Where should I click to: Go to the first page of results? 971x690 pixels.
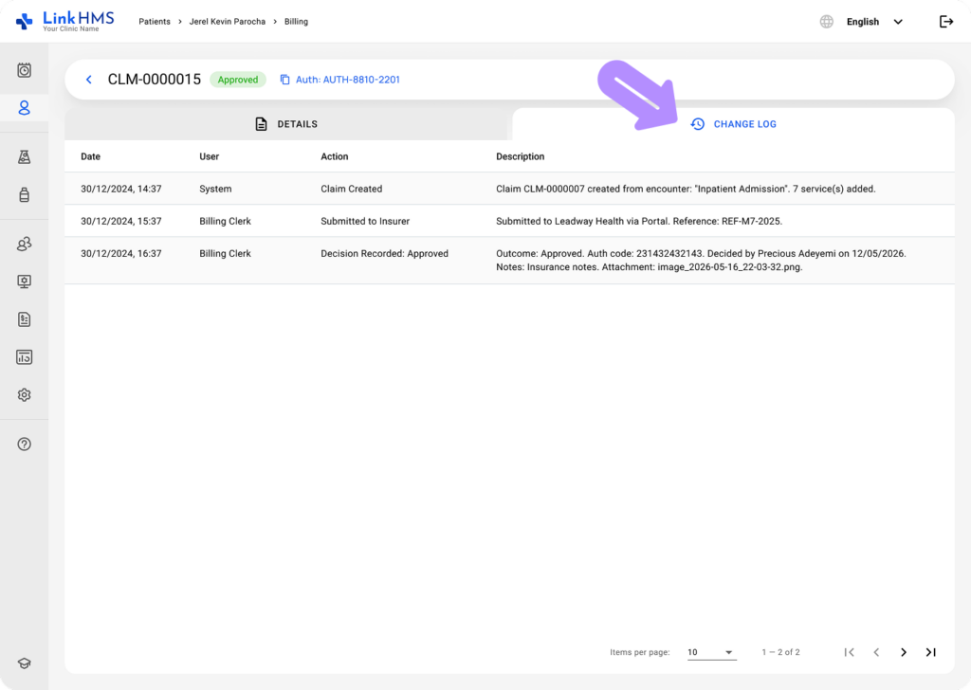849,652
